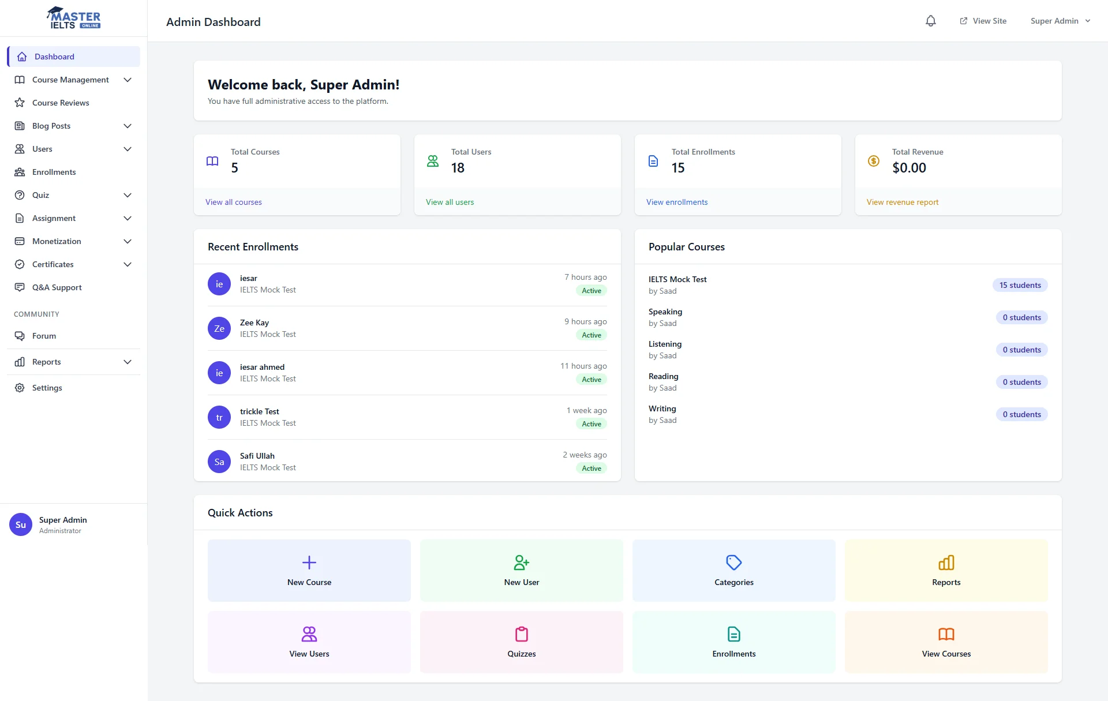Expand the Certificates submenu chevron
Viewport: 1108px width, 701px height.
tap(128, 264)
